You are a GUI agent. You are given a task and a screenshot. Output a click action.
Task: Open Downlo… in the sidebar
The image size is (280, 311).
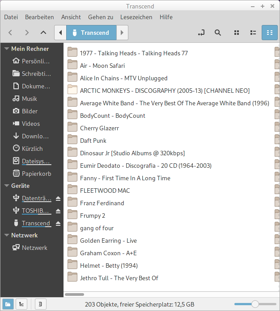[32, 136]
